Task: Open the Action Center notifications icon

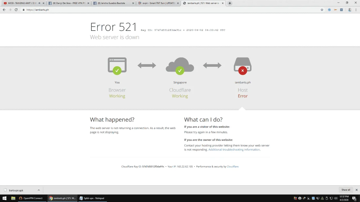Action: (x=354, y=198)
